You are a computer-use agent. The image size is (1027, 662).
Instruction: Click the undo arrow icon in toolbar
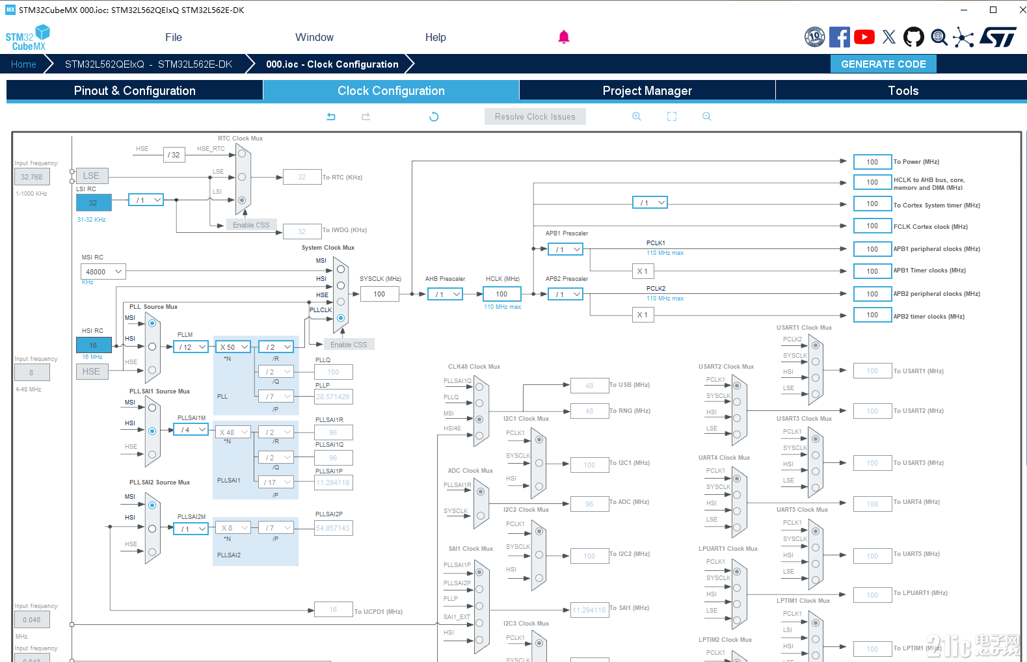tap(331, 116)
